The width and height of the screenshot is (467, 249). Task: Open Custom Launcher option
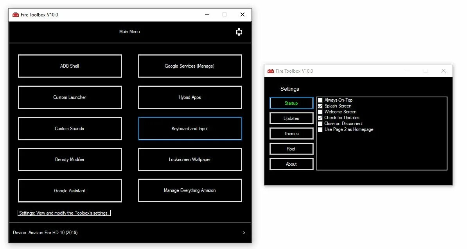tap(70, 97)
